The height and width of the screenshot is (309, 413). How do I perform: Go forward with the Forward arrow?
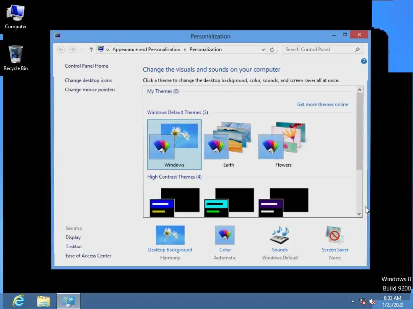click(x=73, y=49)
